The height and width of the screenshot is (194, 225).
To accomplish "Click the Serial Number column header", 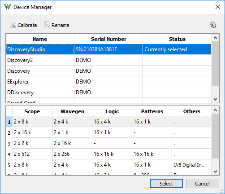I will click(x=108, y=39).
